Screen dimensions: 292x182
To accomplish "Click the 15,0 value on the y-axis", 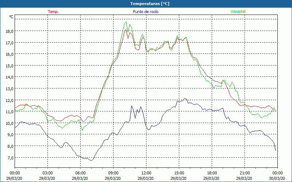I will pos(9,66).
